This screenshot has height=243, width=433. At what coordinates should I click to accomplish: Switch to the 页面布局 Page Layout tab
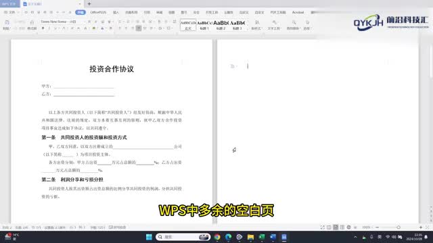(131, 12)
